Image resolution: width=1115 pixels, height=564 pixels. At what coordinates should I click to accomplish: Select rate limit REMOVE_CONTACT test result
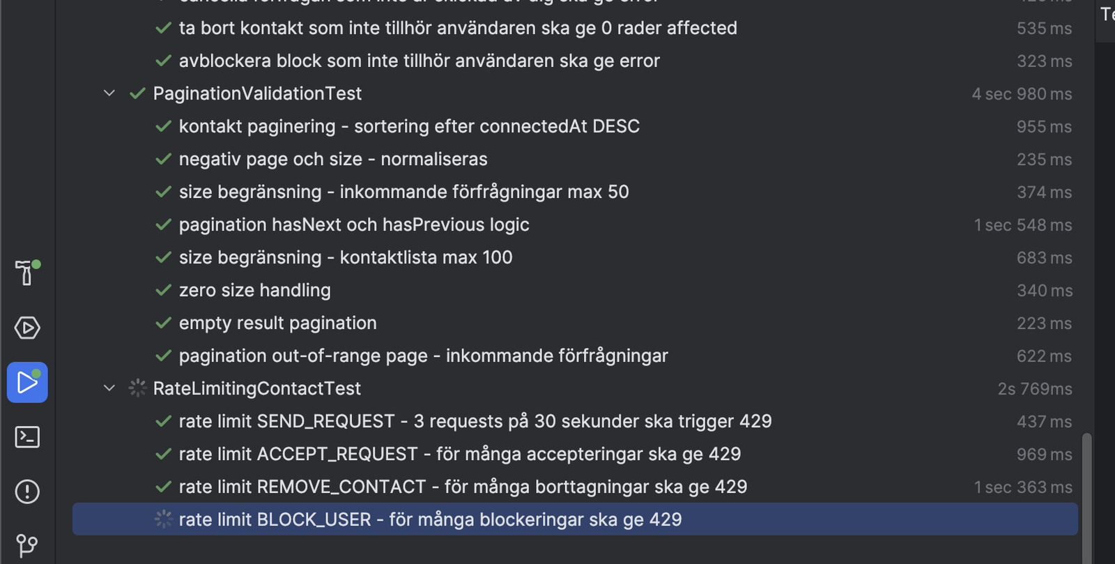coord(575,487)
